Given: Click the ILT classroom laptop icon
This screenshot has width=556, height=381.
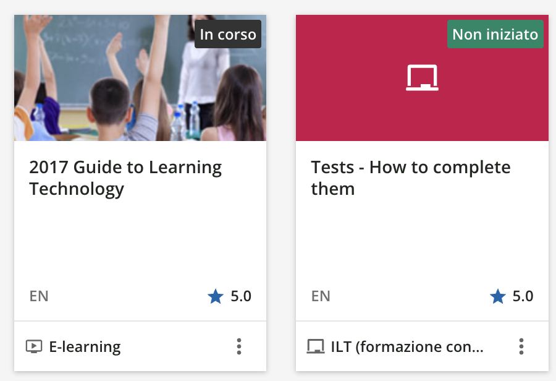Looking at the screenshot, I should click(315, 346).
